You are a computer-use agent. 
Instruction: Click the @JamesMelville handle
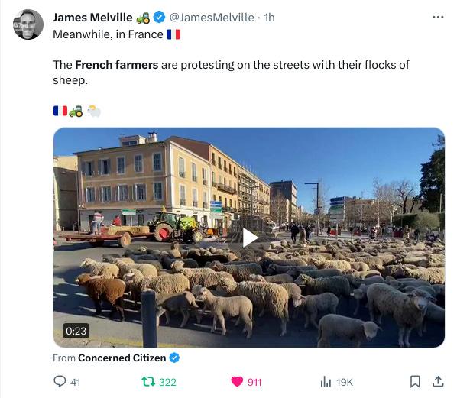point(212,18)
